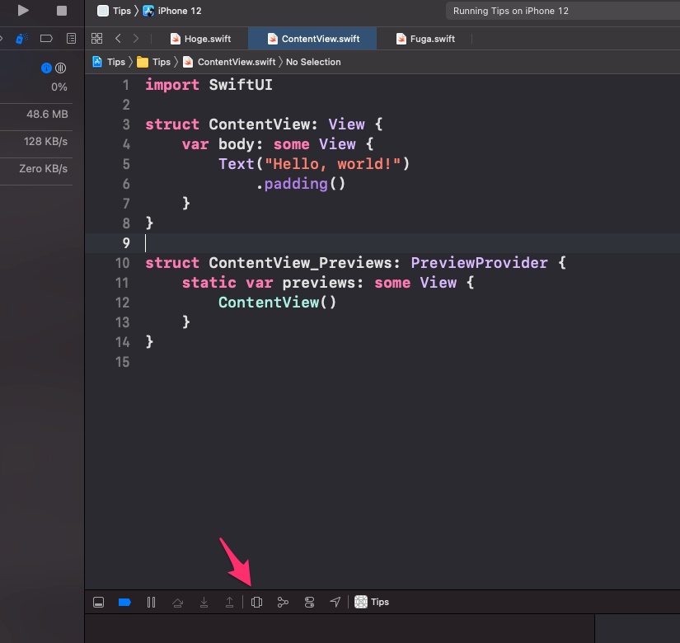Click PreviewProvider on line 10
This screenshot has width=680, height=643.
(479, 263)
